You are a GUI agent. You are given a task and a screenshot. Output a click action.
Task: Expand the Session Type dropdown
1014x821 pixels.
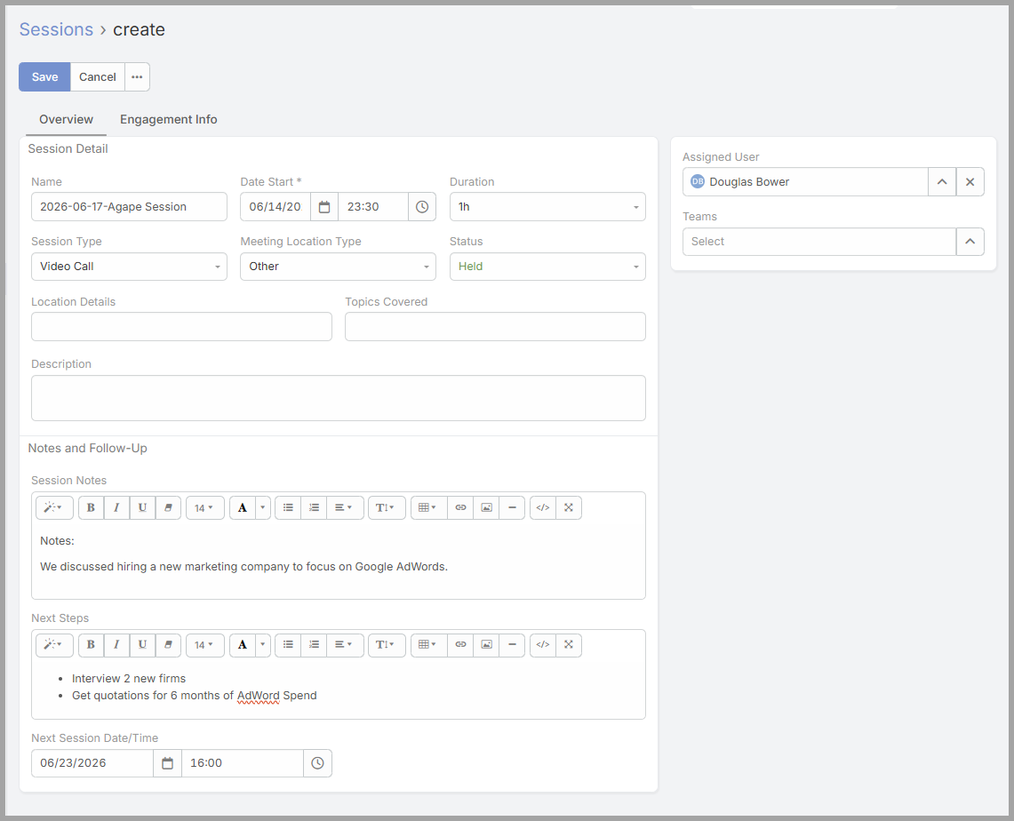(130, 267)
